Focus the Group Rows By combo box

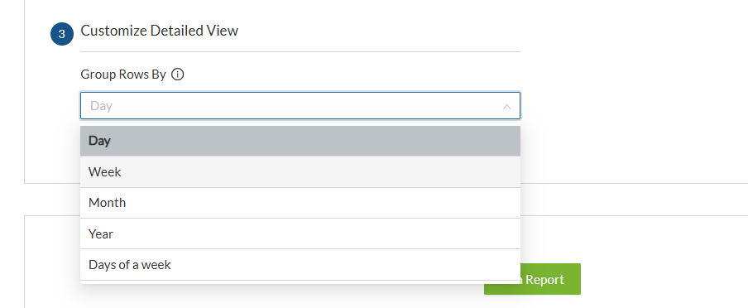tap(300, 105)
